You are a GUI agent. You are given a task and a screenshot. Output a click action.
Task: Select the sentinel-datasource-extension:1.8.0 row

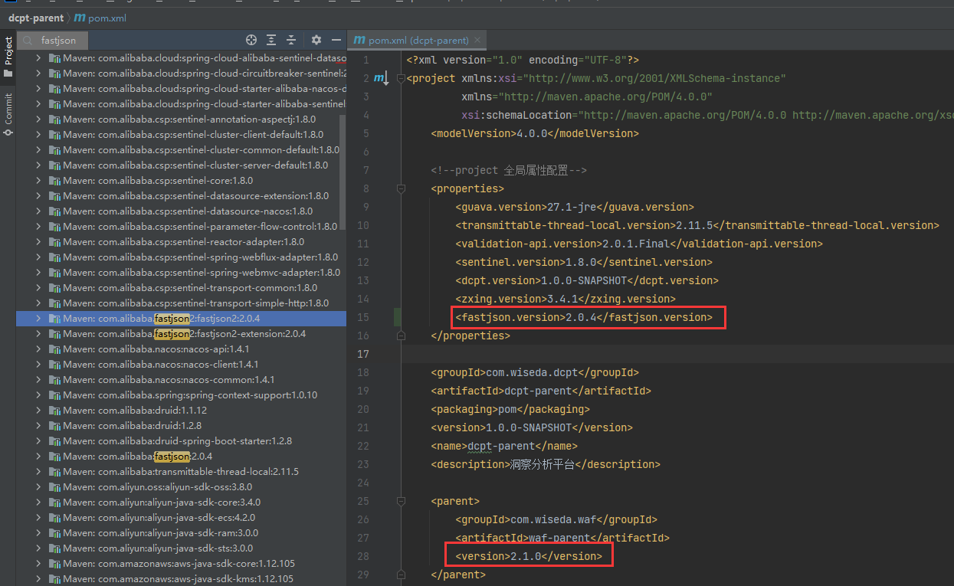[x=181, y=196]
